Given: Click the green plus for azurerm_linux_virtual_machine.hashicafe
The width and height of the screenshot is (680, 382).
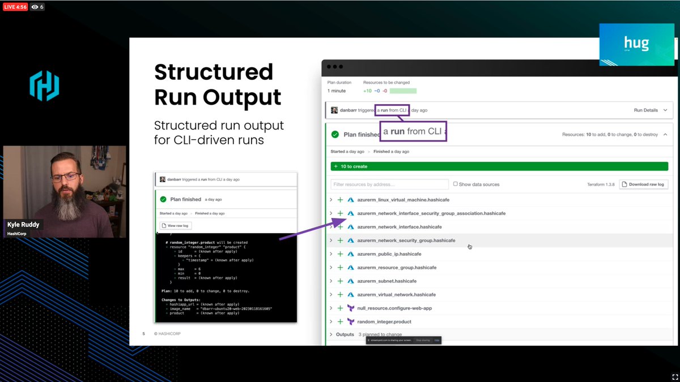Looking at the screenshot, I should 340,200.
